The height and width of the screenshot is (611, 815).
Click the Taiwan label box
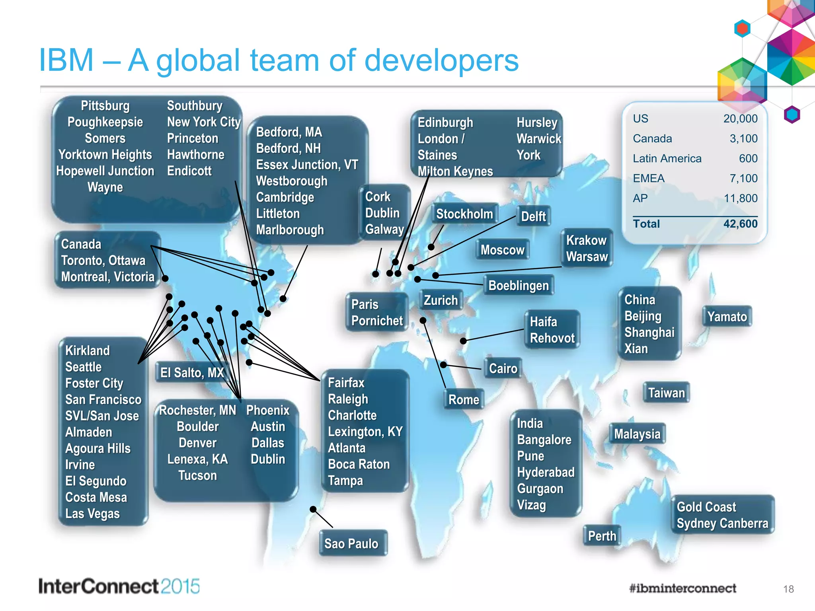(666, 393)
